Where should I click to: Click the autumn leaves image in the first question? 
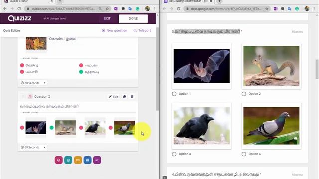(36, 43)
